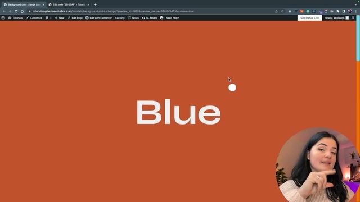Click Edit Page in the admin bar
The width and height of the screenshot is (360, 202).
tap(75, 18)
